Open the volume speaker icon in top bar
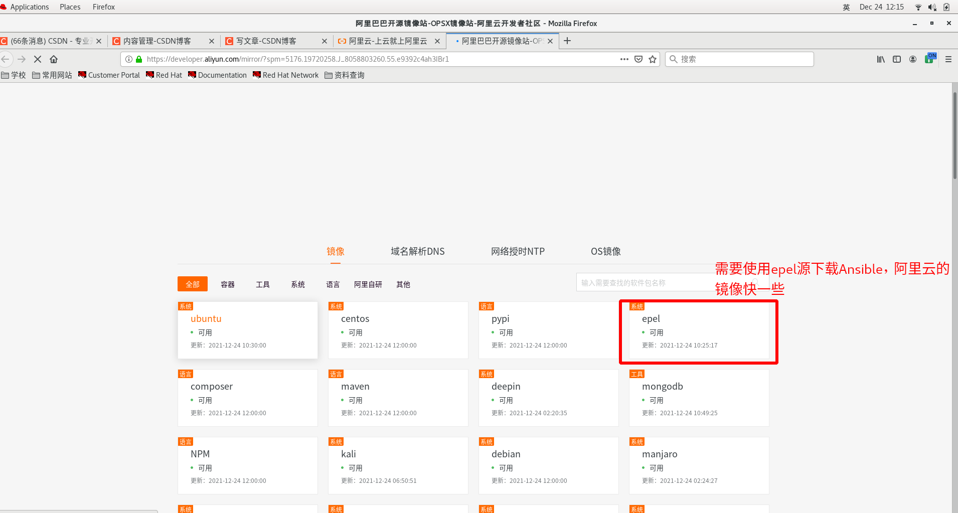Image resolution: width=958 pixels, height=513 pixels. 932,7
